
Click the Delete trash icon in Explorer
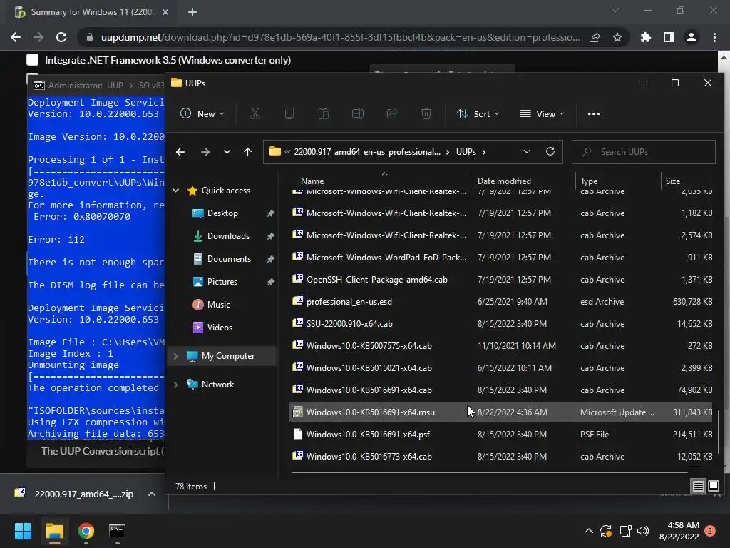pos(426,113)
